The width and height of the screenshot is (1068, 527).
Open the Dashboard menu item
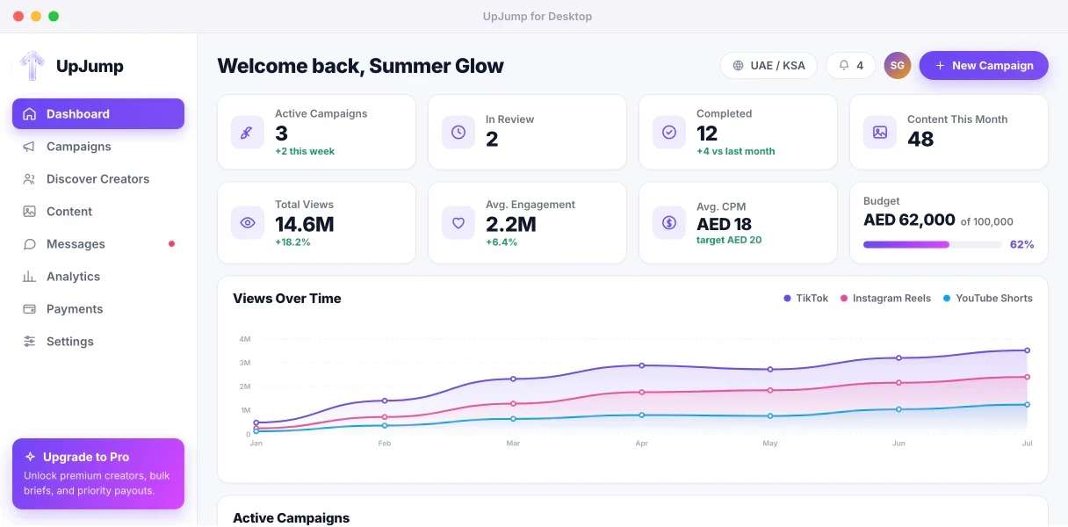point(98,114)
